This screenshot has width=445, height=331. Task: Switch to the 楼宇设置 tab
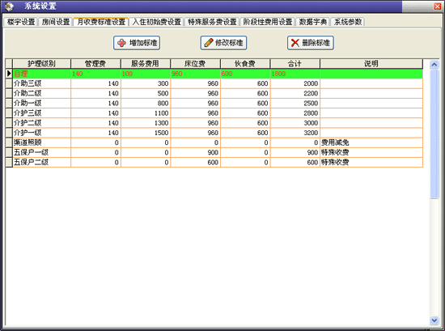[21, 22]
